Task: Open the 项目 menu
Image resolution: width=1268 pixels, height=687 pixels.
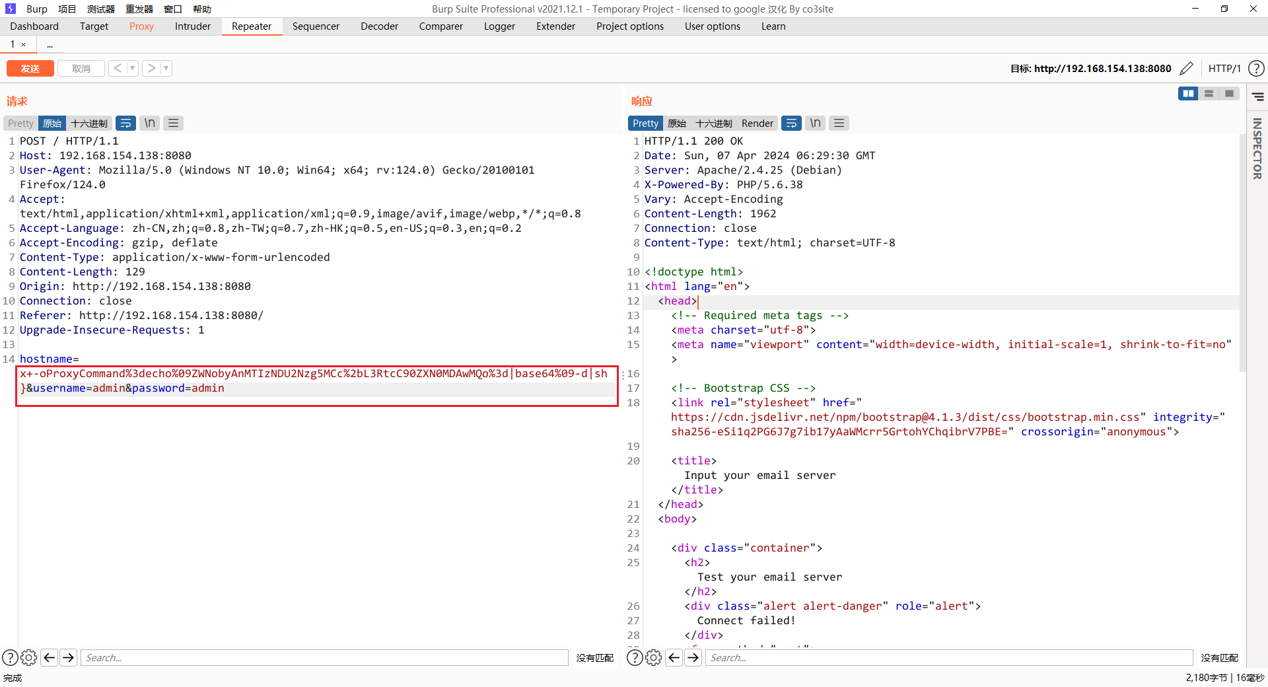Action: tap(67, 9)
